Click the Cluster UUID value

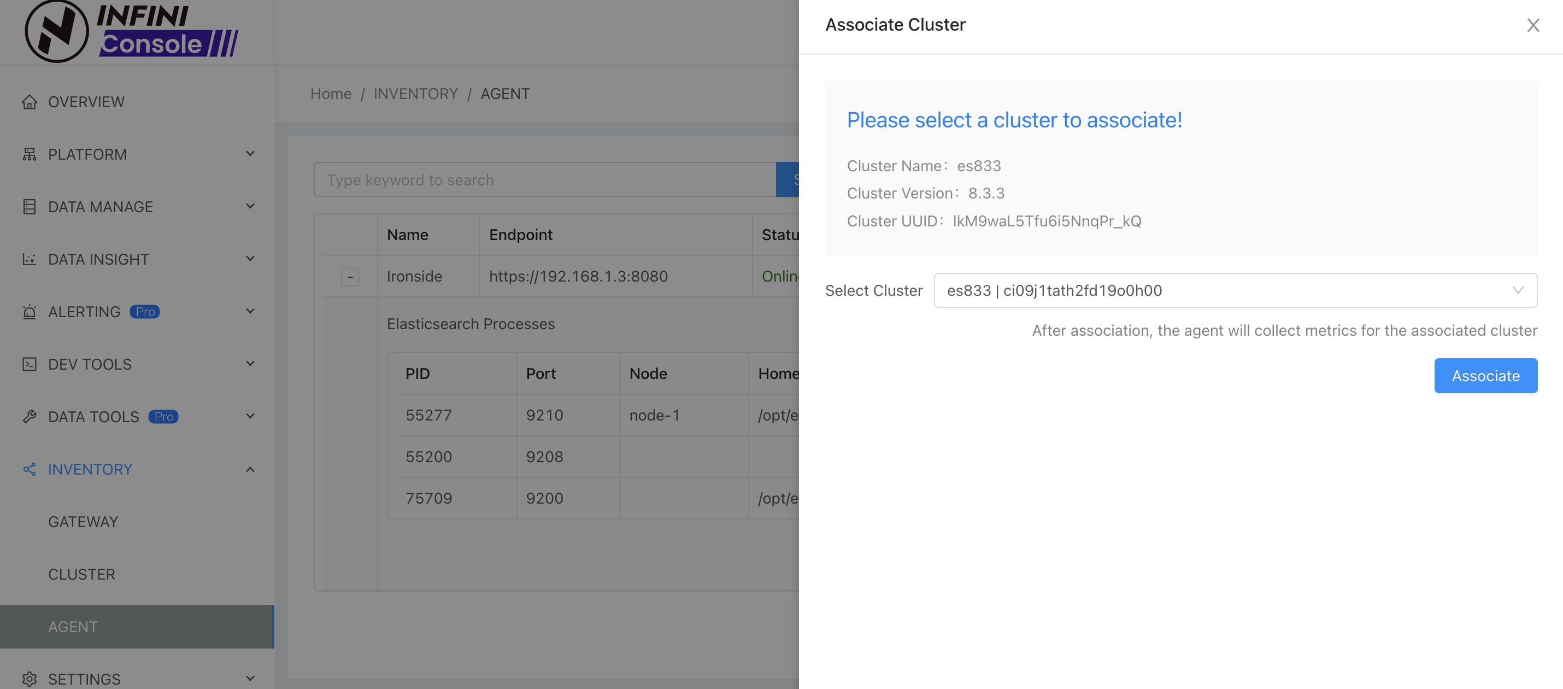coord(1047,221)
